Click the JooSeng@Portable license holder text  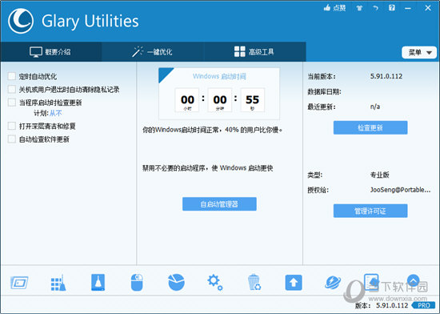tap(400, 190)
